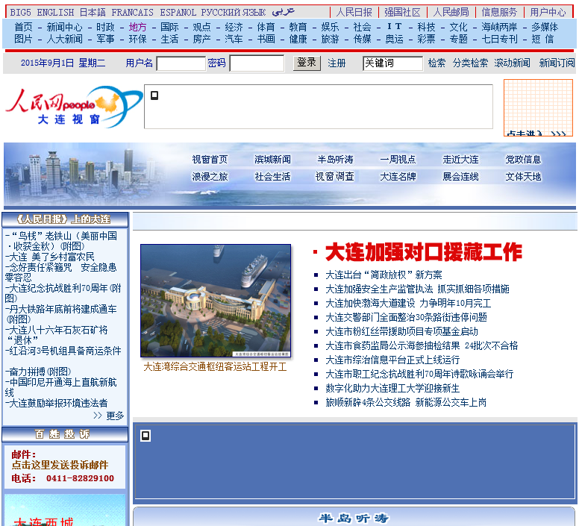Viewport: 579px width, 526px height.
Task: Open 七日专刊 in navigation
Action: [x=499, y=39]
